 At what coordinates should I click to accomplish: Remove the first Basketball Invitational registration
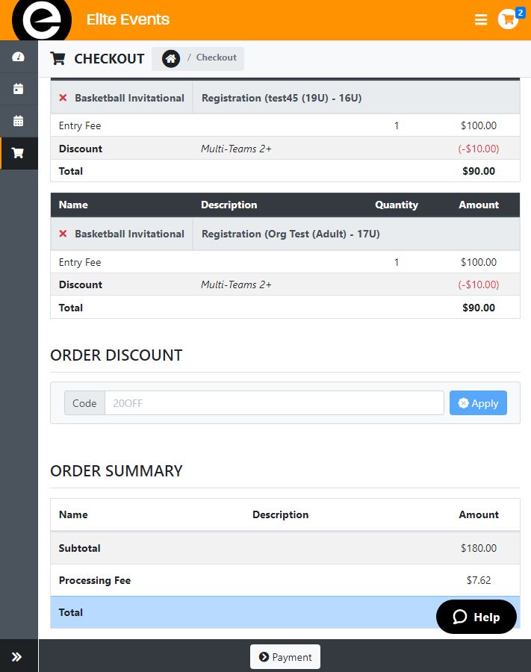[x=63, y=97]
